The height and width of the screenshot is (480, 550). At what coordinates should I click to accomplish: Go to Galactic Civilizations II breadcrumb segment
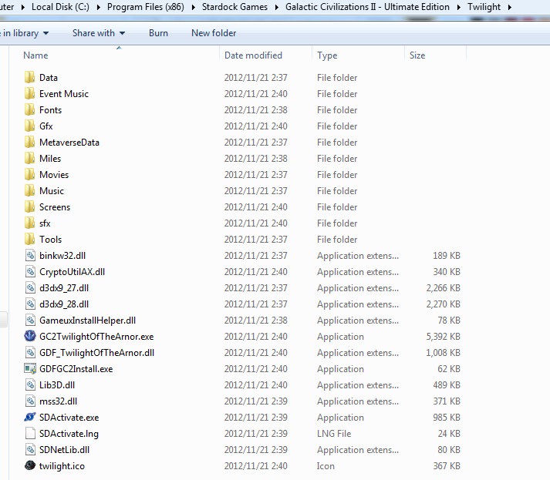367,7
